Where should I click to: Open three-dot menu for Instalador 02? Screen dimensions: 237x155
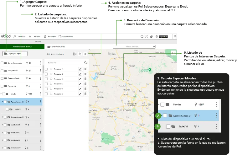pyautogui.click(x=40, y=133)
